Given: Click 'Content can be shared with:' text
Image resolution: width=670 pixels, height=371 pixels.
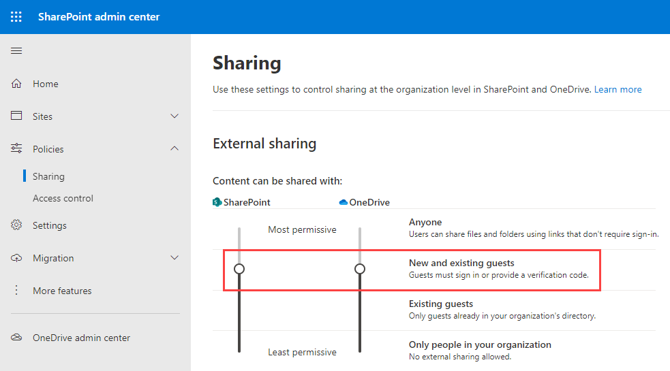Looking at the screenshot, I should pos(277,181).
